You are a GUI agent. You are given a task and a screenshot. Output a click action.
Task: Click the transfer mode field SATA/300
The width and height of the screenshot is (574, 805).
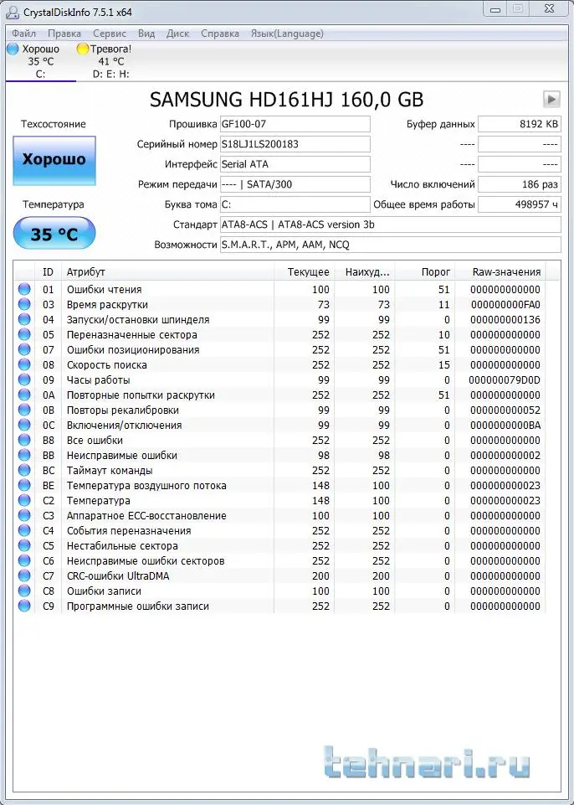(x=295, y=184)
